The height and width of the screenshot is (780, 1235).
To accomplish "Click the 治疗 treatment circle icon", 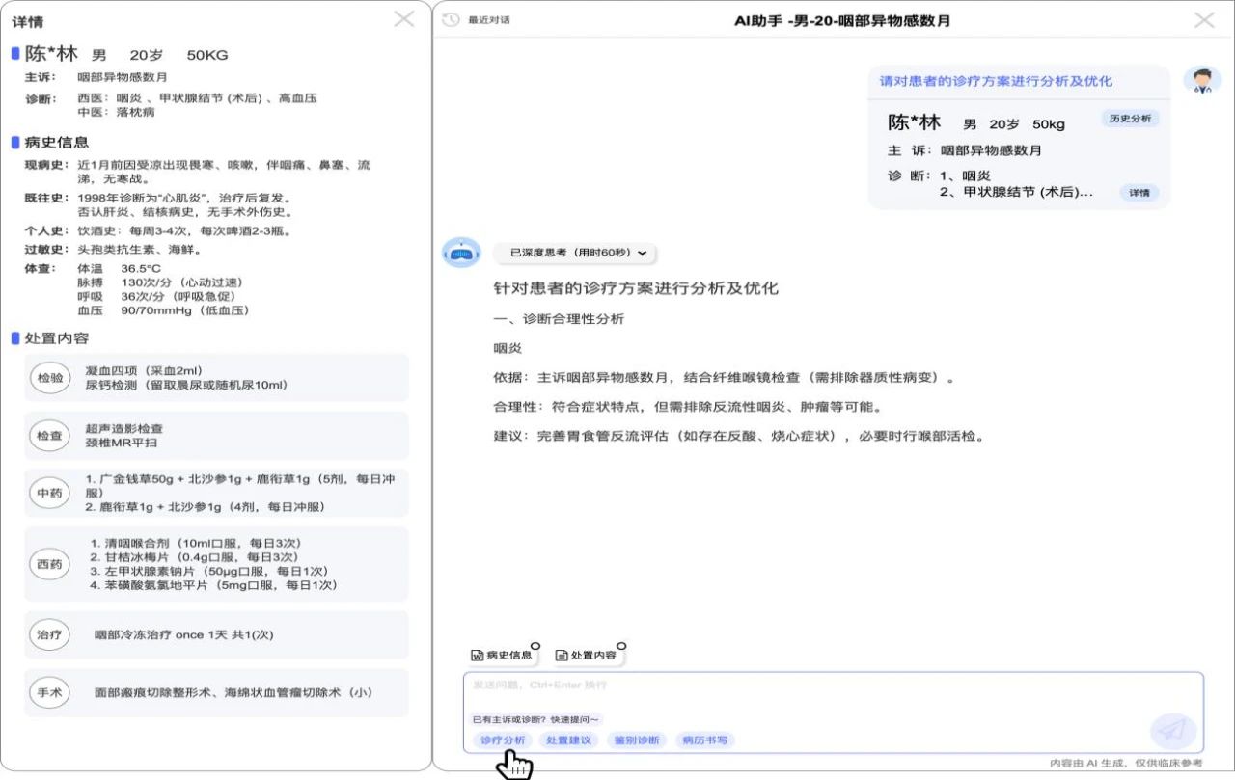I will click(x=50, y=635).
